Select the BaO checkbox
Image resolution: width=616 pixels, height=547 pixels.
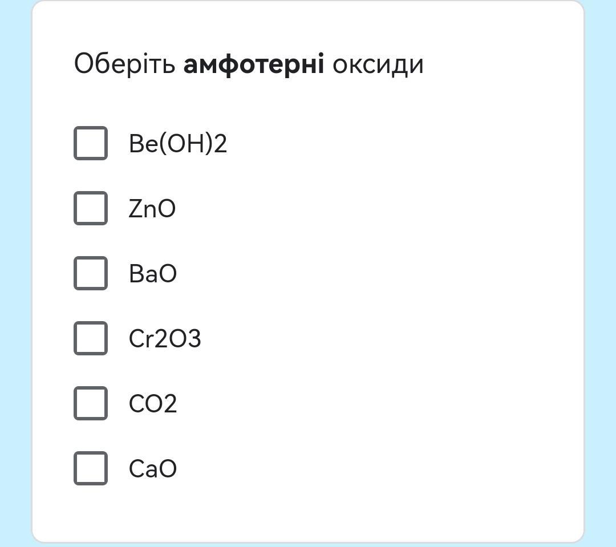(91, 273)
